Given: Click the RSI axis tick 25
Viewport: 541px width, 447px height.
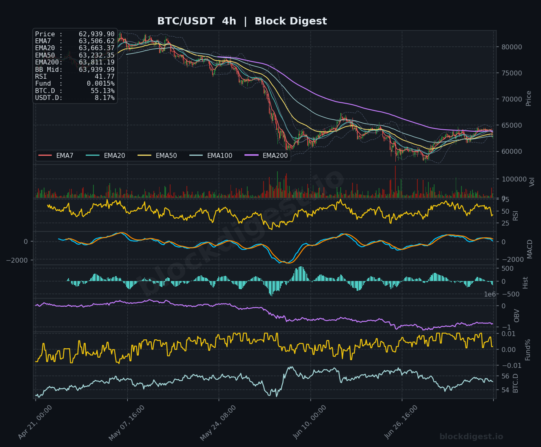Looking at the screenshot, I should (x=505, y=223).
